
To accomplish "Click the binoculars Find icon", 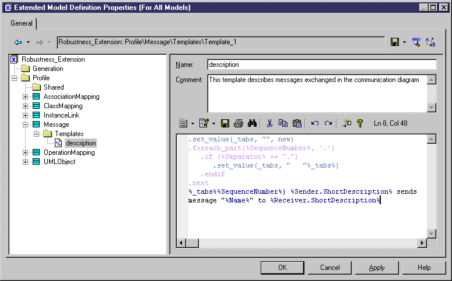I will (252, 123).
